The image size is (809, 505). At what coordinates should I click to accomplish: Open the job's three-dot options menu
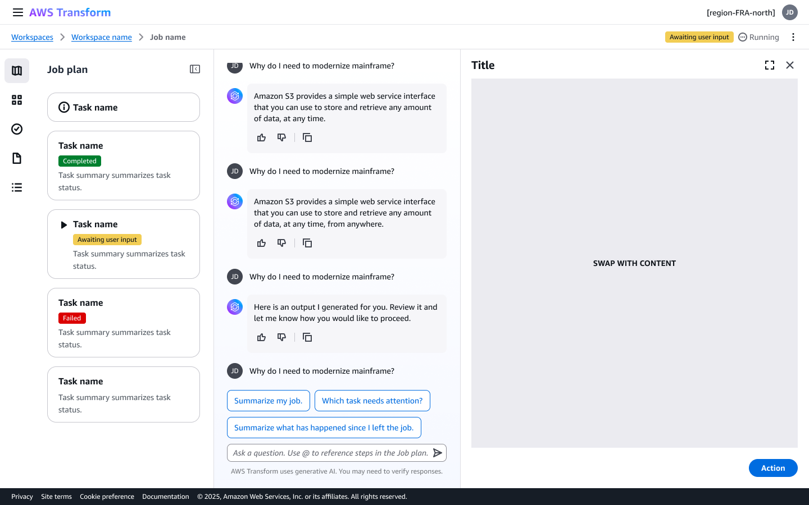click(793, 37)
